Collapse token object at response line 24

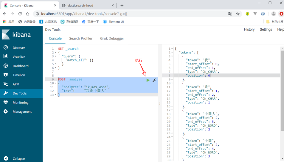[x=172, y=137]
